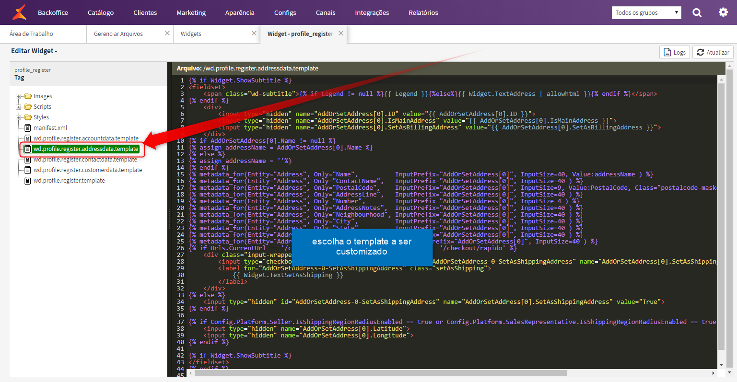Expand the Styles folder node
The image size is (737, 382).
point(19,117)
